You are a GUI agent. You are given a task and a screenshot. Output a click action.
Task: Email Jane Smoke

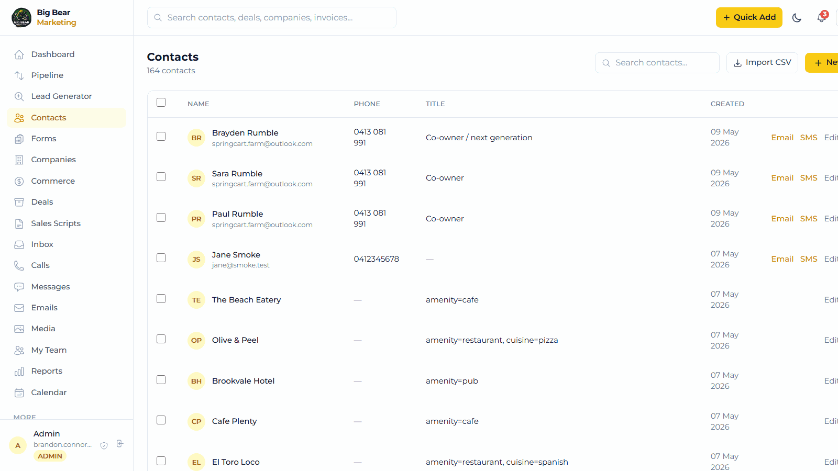pos(782,259)
